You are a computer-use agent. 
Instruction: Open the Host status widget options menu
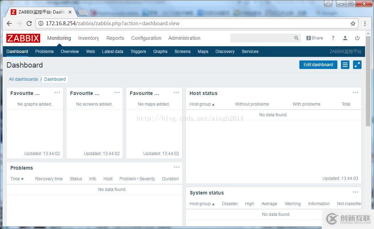(356, 92)
